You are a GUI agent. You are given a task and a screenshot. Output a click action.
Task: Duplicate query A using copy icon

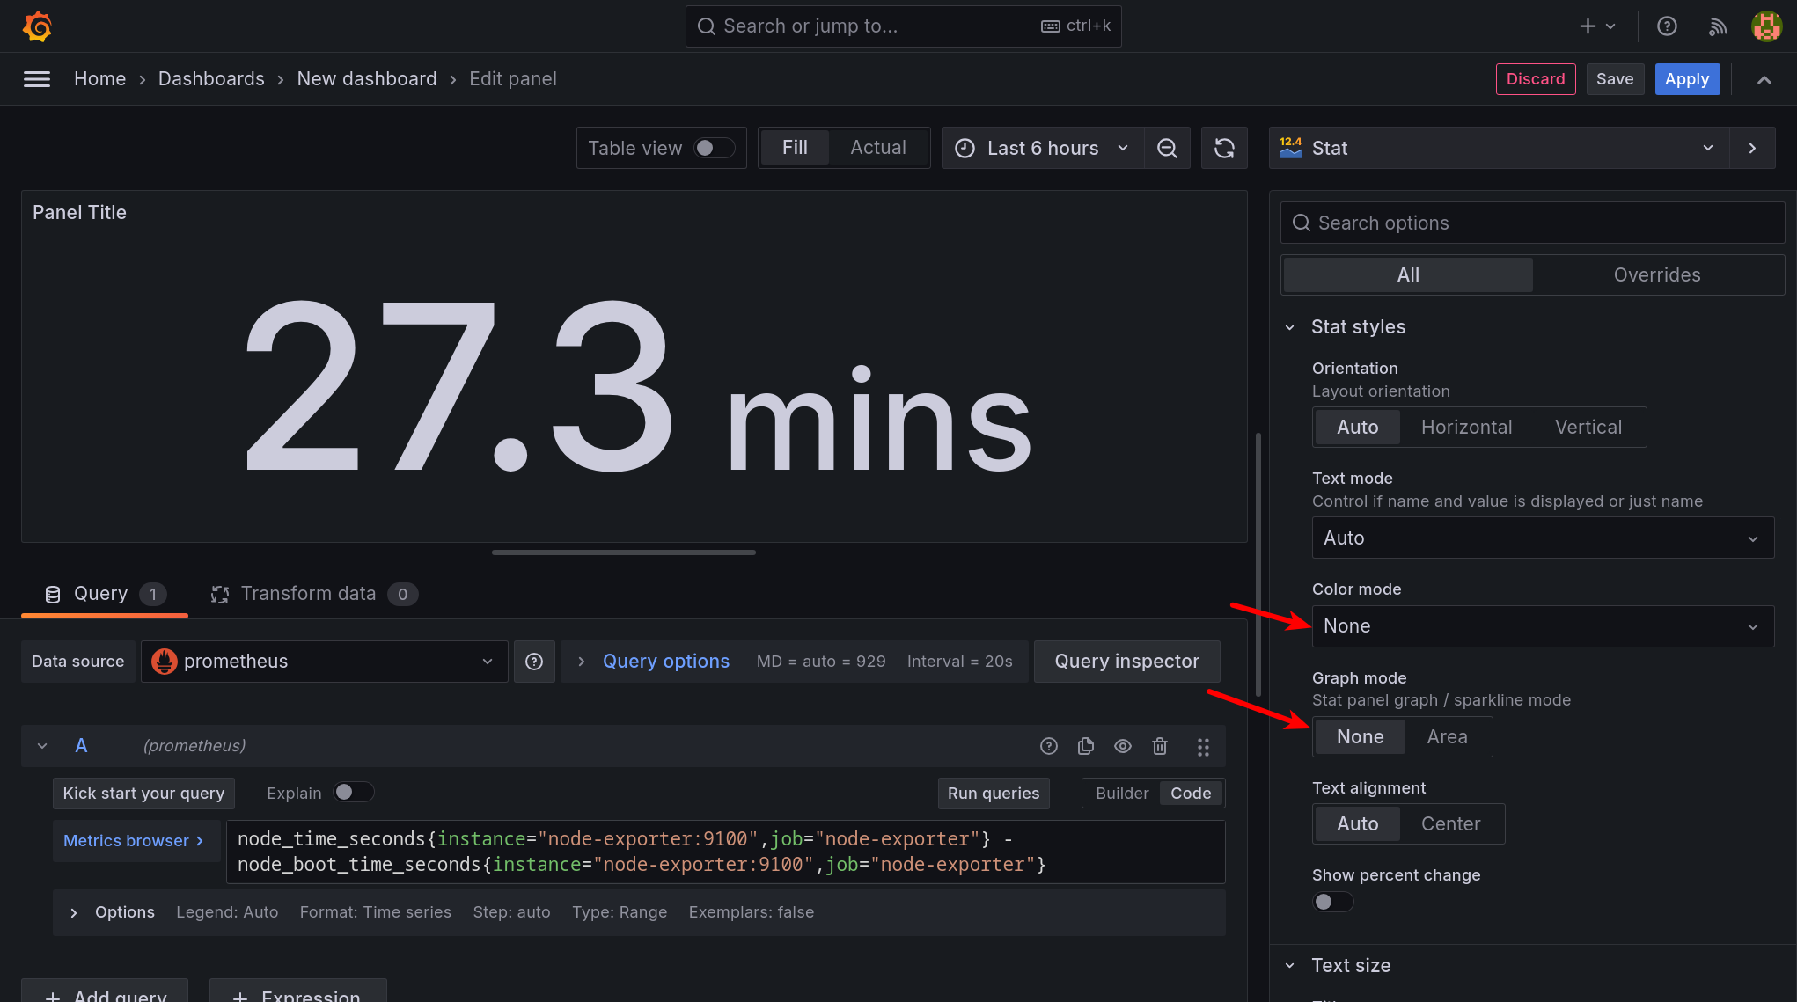[1086, 746]
